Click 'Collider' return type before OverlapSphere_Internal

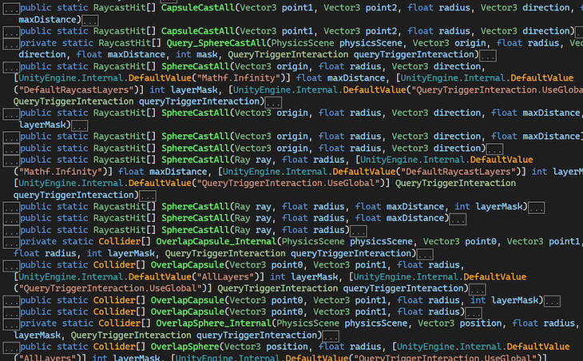[114, 323]
